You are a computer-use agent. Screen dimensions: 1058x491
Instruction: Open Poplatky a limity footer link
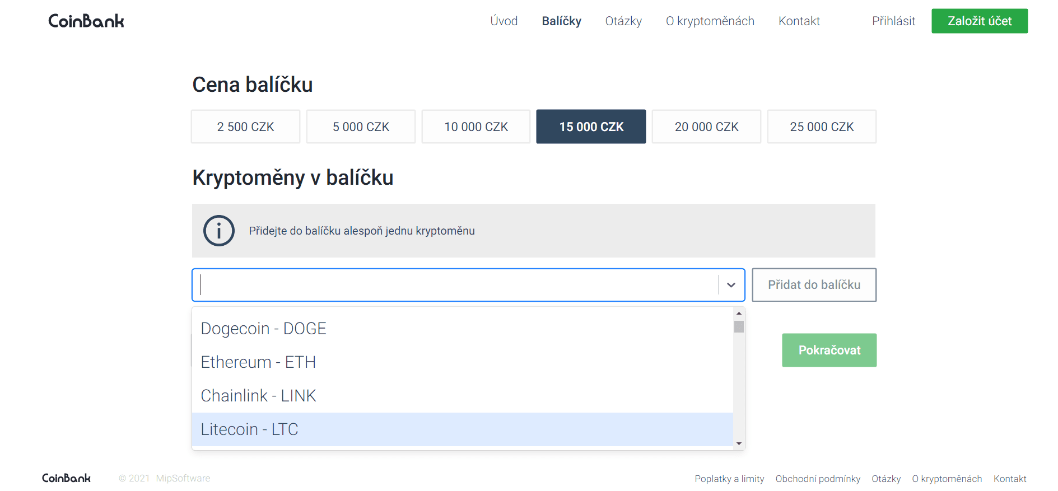coord(729,479)
